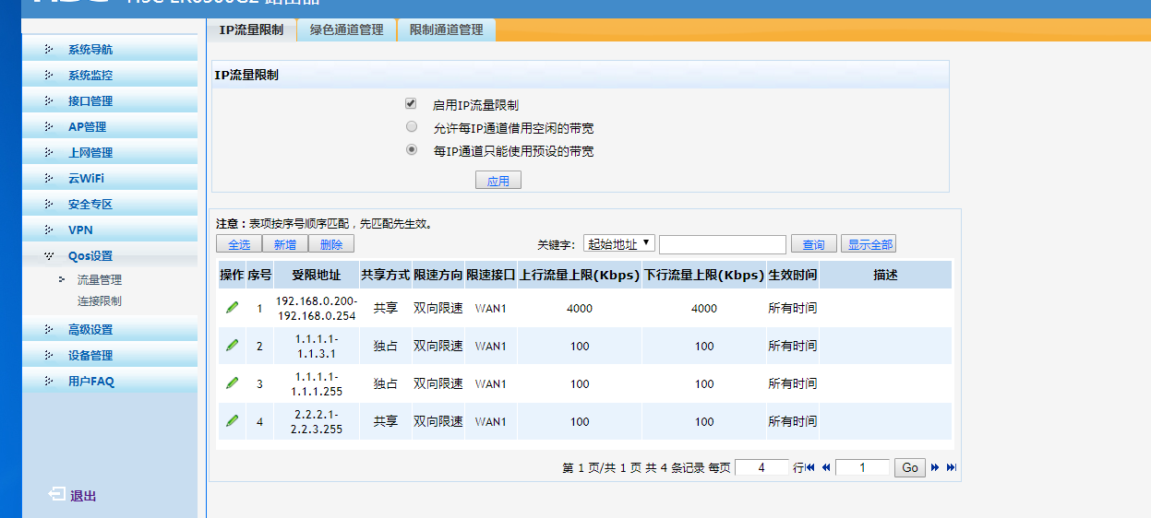
Task: Open 流量管理 in the sidebar
Action: click(100, 280)
